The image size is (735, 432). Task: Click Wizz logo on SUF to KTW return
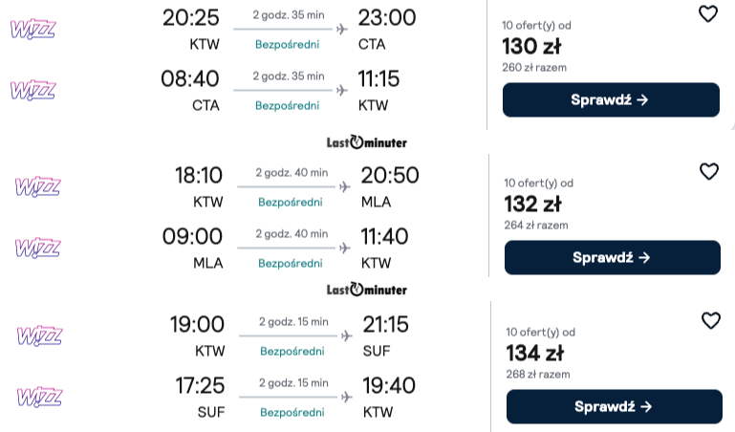tap(39, 397)
